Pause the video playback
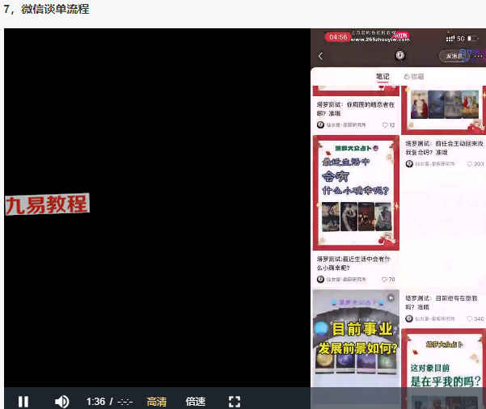Image resolution: width=486 pixels, height=409 pixels. tap(23, 402)
